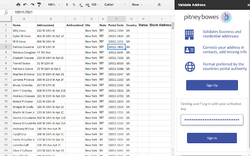Click 'Validates business and residential addresses' text
Viewport: 250px width, 156px height.
222,34
